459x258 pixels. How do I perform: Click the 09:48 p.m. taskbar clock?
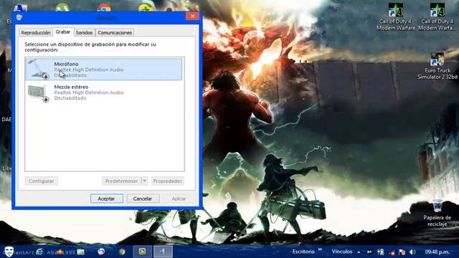pyautogui.click(x=437, y=252)
